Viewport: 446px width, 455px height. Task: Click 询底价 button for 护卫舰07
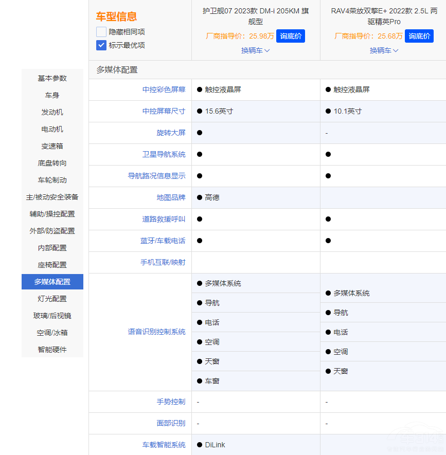pyautogui.click(x=290, y=36)
